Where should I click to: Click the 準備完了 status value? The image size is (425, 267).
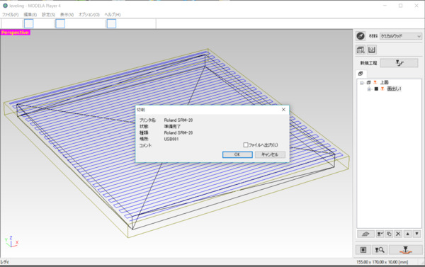(x=172, y=126)
